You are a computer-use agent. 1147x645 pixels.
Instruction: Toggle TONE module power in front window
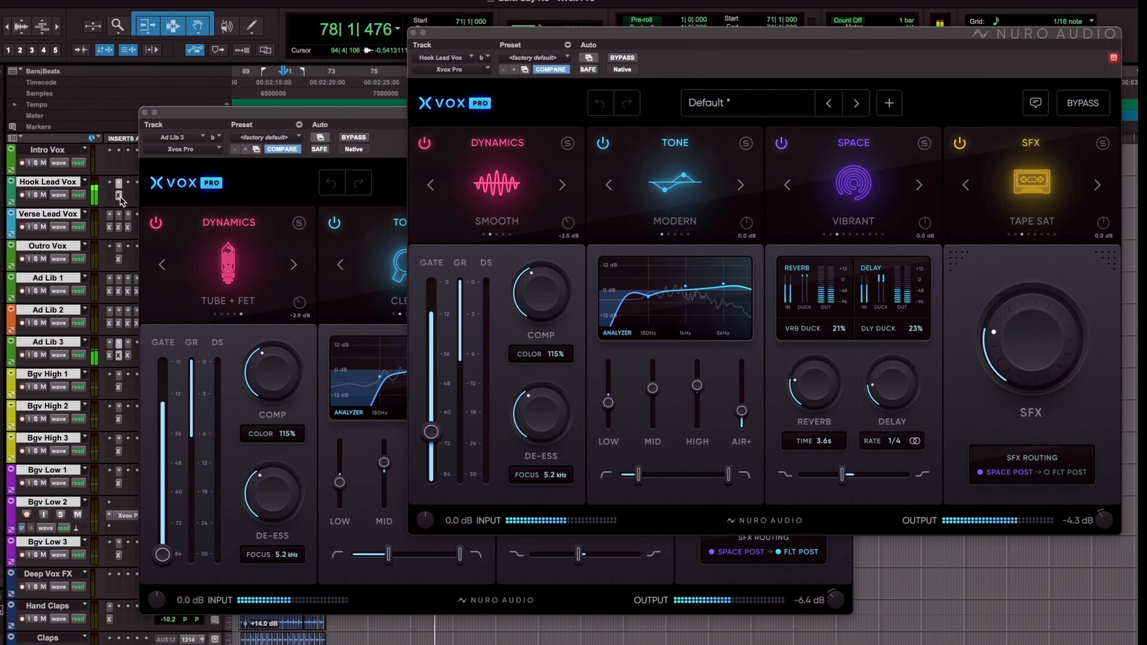point(603,143)
